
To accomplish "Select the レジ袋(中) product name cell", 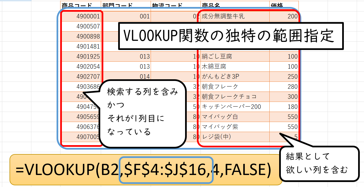I will point(235,137).
